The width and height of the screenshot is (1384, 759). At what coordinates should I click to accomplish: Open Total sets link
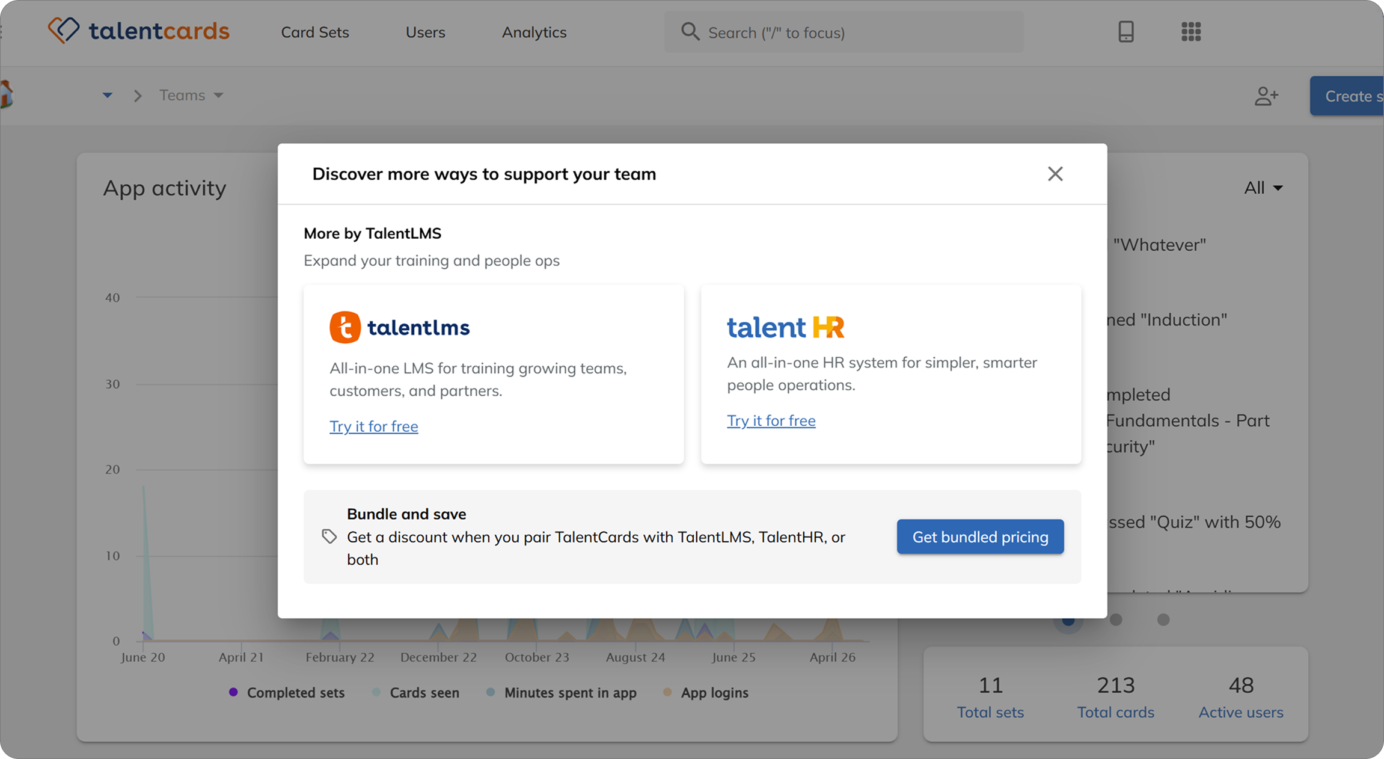click(990, 712)
